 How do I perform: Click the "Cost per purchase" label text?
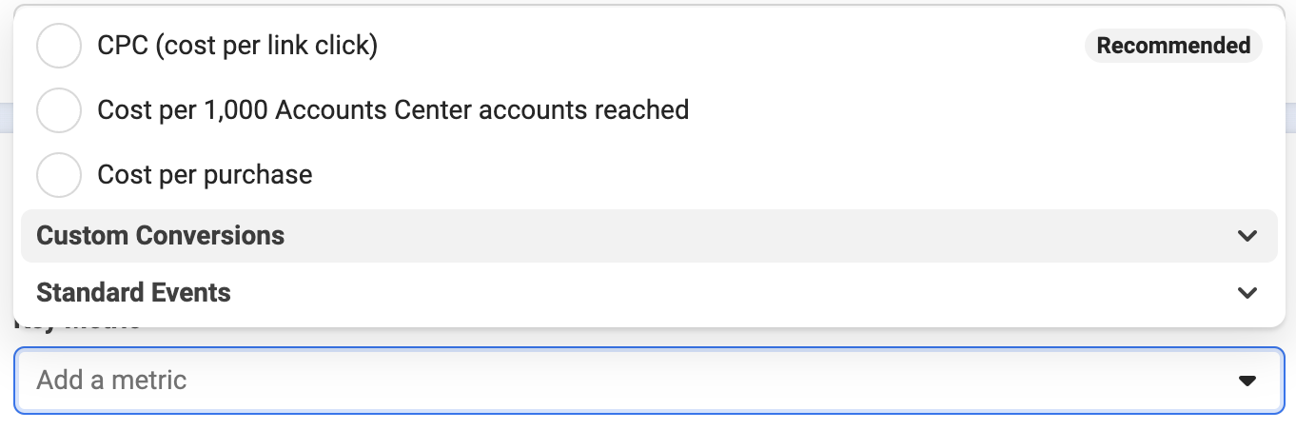click(x=205, y=175)
